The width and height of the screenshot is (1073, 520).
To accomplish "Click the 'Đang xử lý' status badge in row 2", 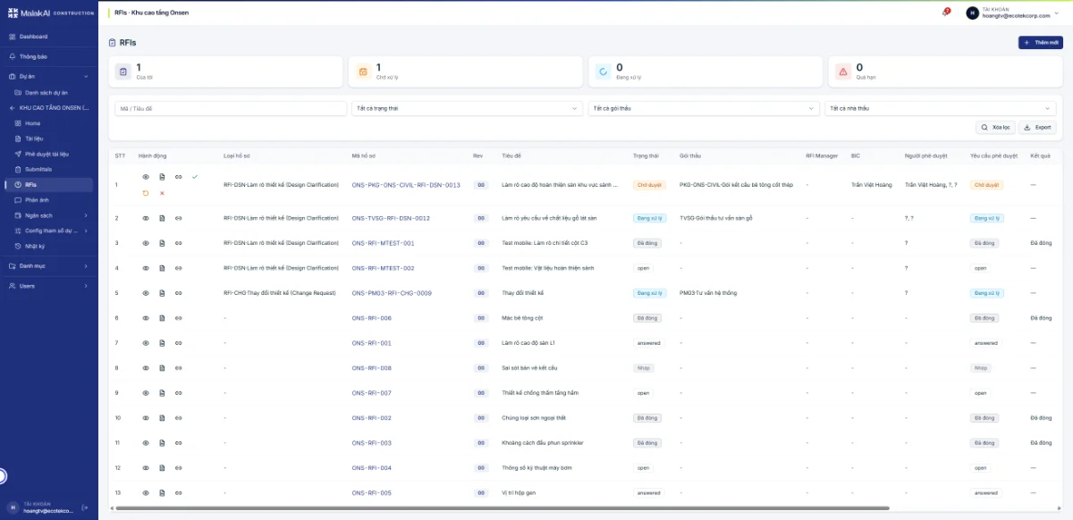I will coord(648,218).
